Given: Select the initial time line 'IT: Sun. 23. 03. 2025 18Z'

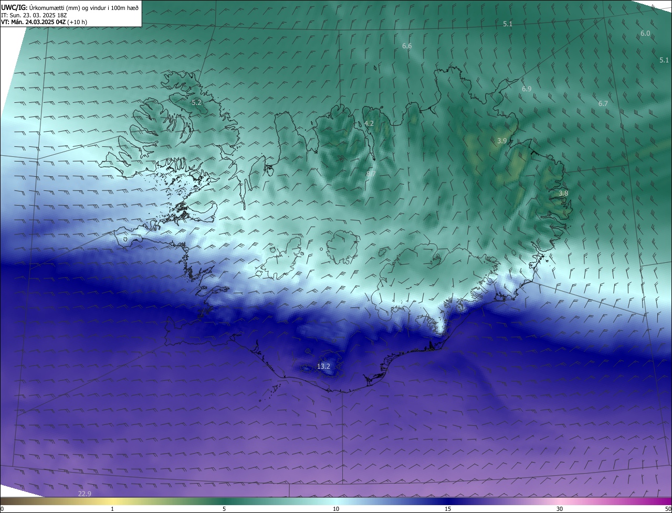Looking at the screenshot, I should [34, 15].
